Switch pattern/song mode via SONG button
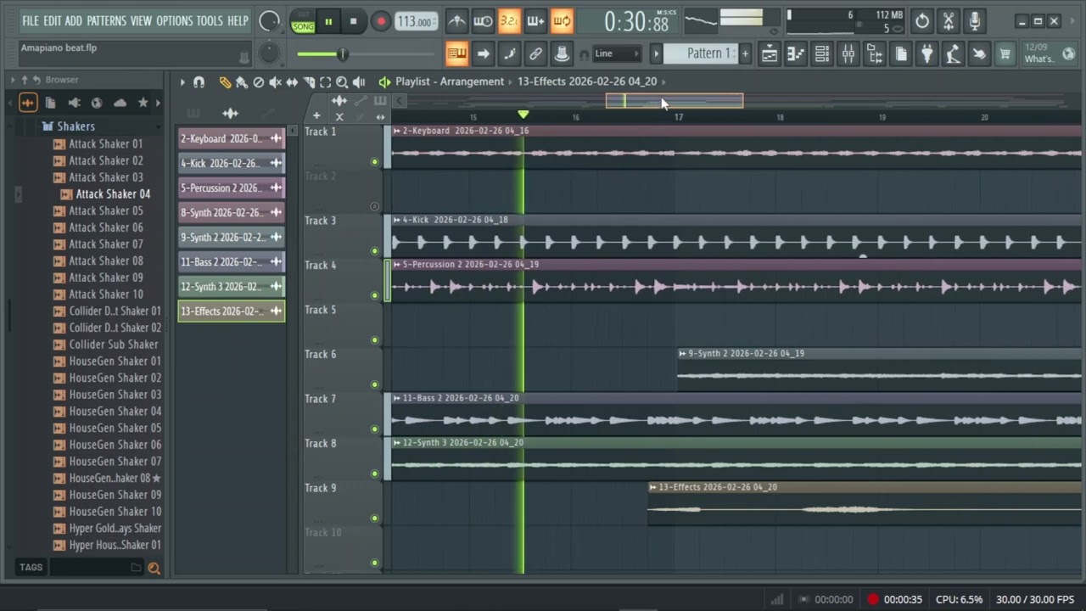This screenshot has height=611, width=1086. tap(303, 26)
